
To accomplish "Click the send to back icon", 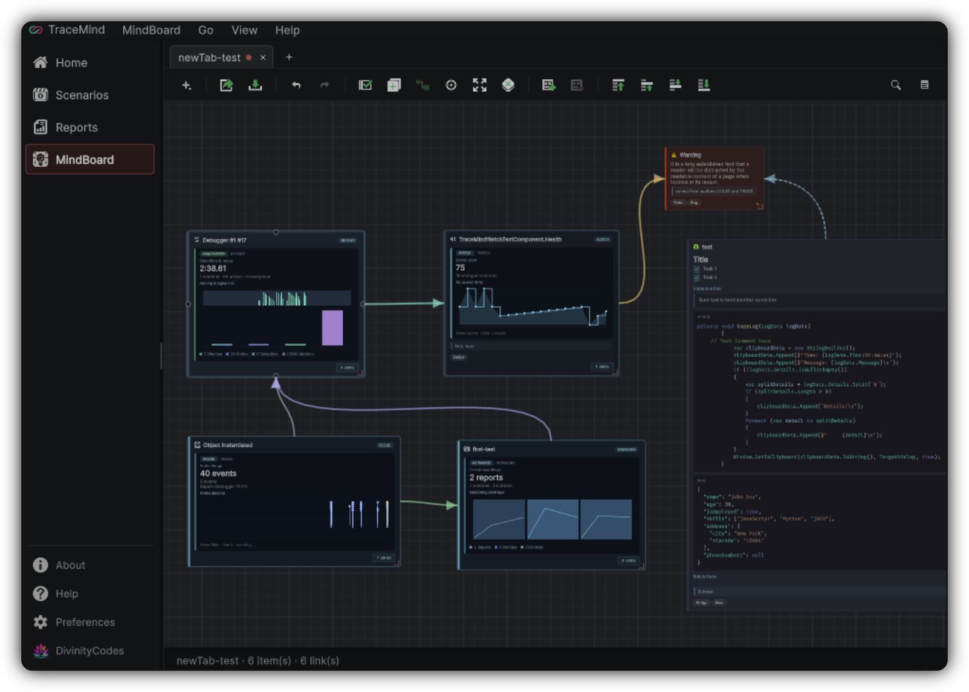I will click(704, 85).
